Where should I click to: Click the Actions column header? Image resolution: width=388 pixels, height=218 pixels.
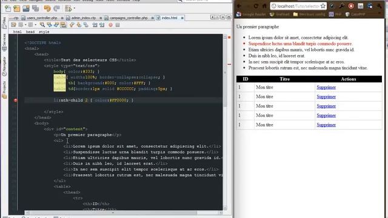[349, 79]
